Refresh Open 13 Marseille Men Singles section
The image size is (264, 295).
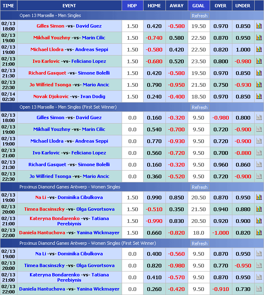coord(199,16)
